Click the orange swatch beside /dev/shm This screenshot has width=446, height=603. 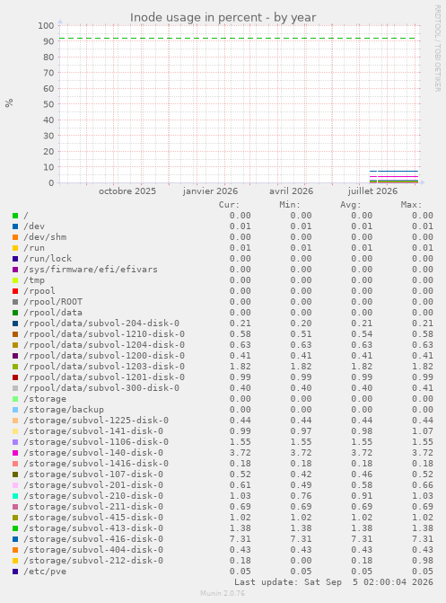15,237
